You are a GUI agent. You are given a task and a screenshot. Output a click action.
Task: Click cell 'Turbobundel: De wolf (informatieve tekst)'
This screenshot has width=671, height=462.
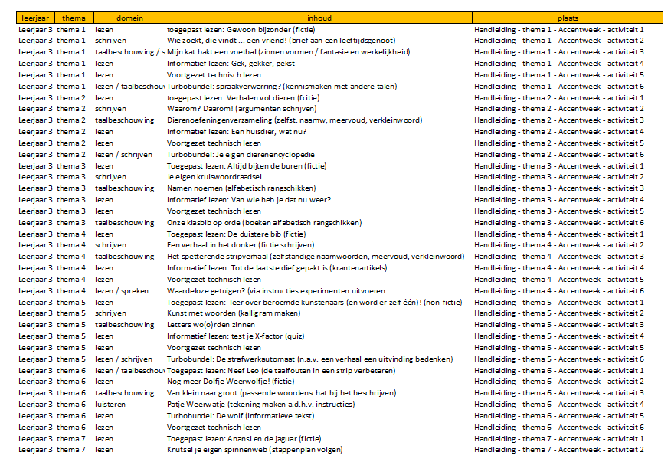pos(241,416)
